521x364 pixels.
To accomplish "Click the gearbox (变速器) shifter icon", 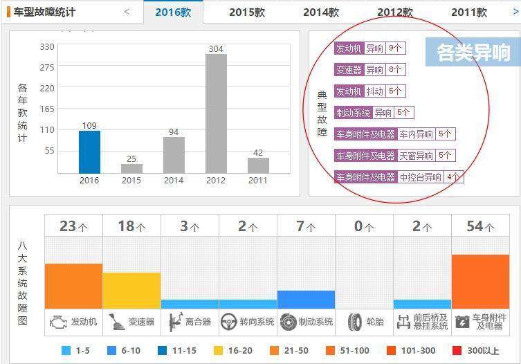I will click(117, 322).
